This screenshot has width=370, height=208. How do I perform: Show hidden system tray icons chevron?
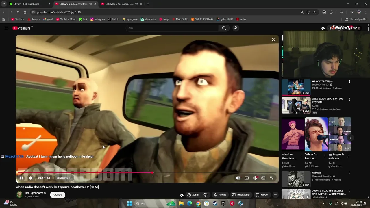coord(324,203)
